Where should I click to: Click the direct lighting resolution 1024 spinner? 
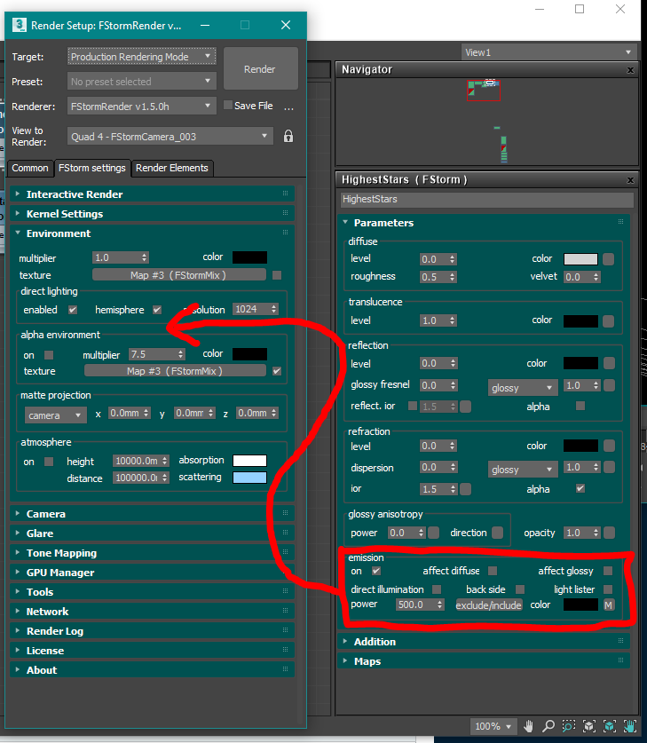click(x=273, y=309)
